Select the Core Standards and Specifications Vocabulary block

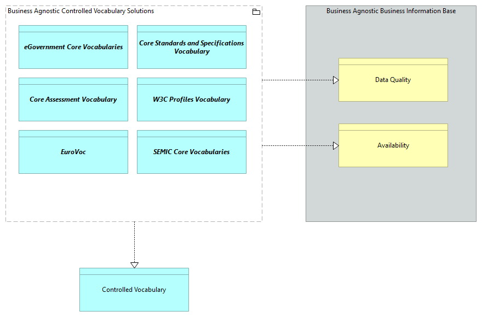click(x=192, y=47)
